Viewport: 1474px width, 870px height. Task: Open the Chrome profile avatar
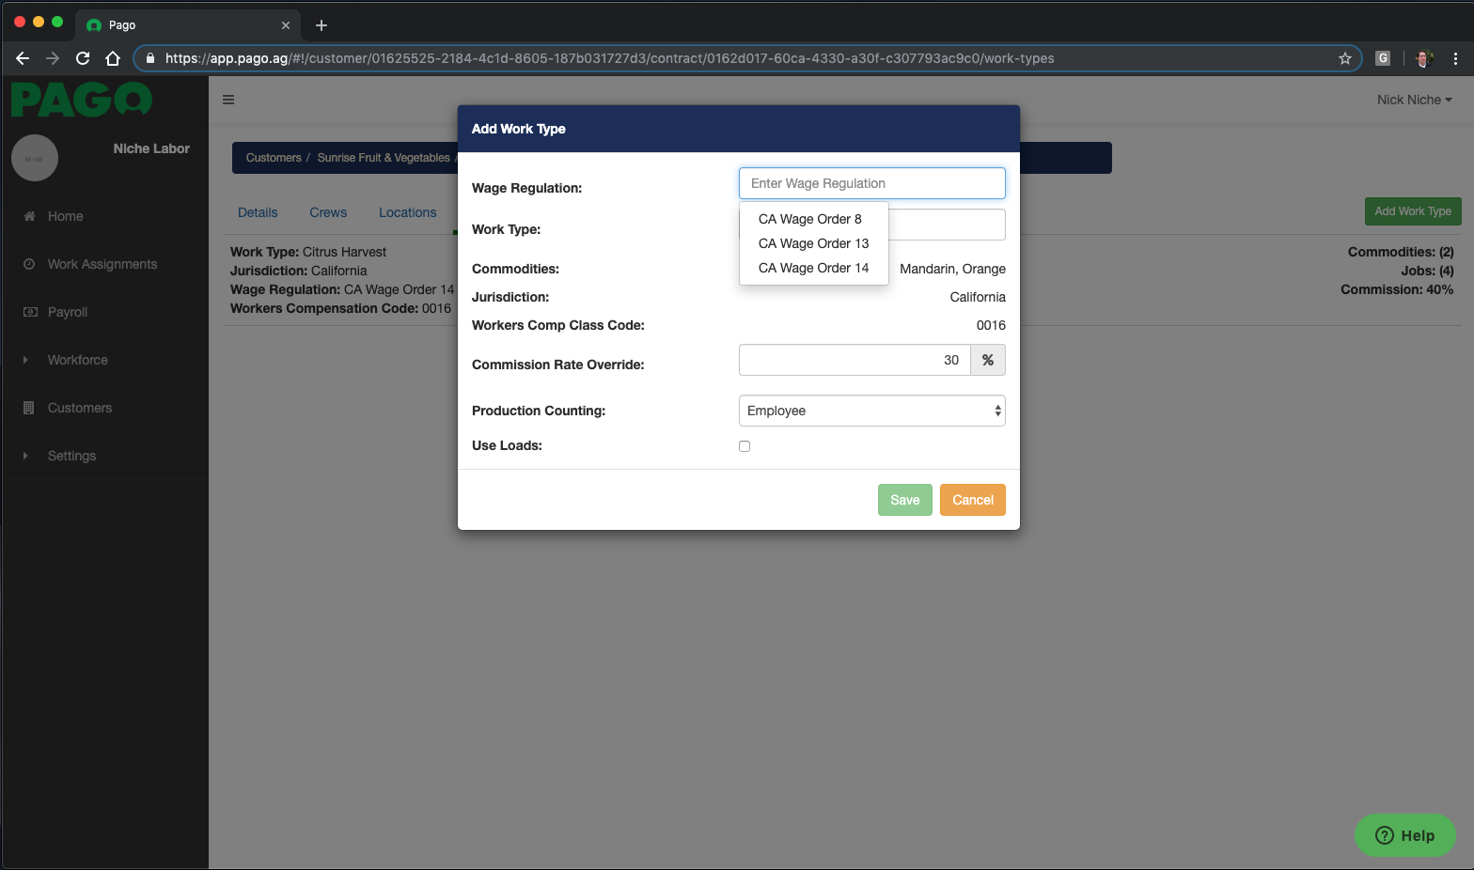(x=1424, y=58)
